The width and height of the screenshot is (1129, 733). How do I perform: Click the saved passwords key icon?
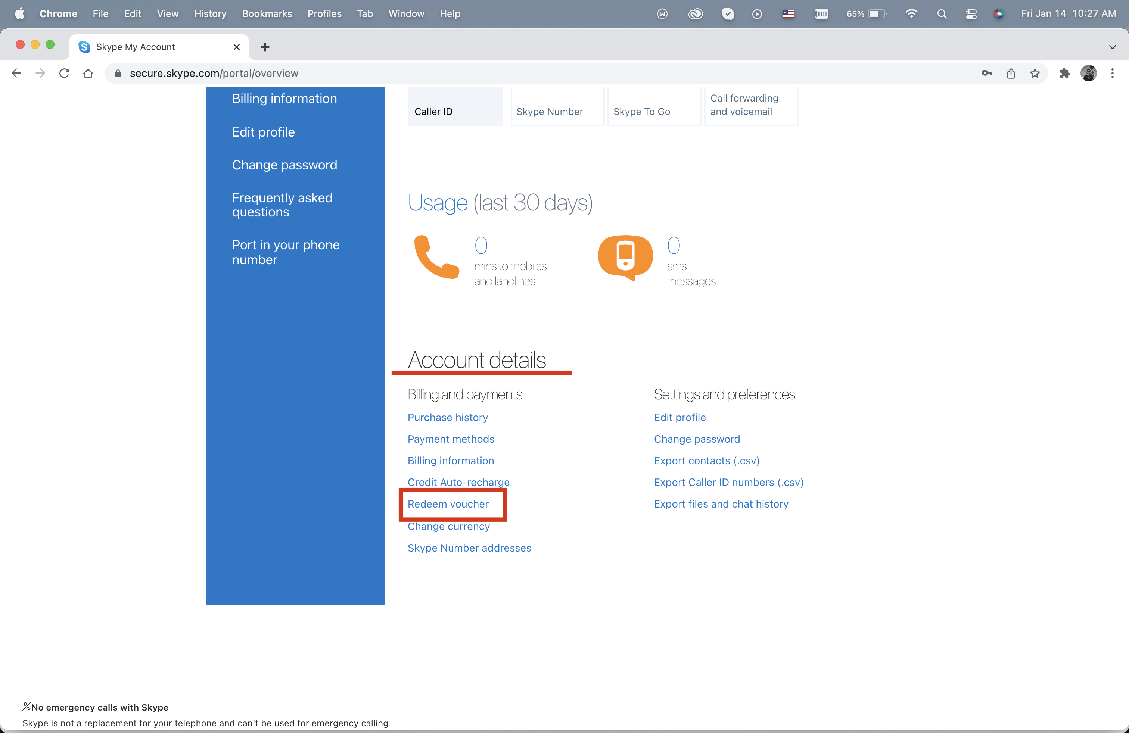[x=987, y=73]
